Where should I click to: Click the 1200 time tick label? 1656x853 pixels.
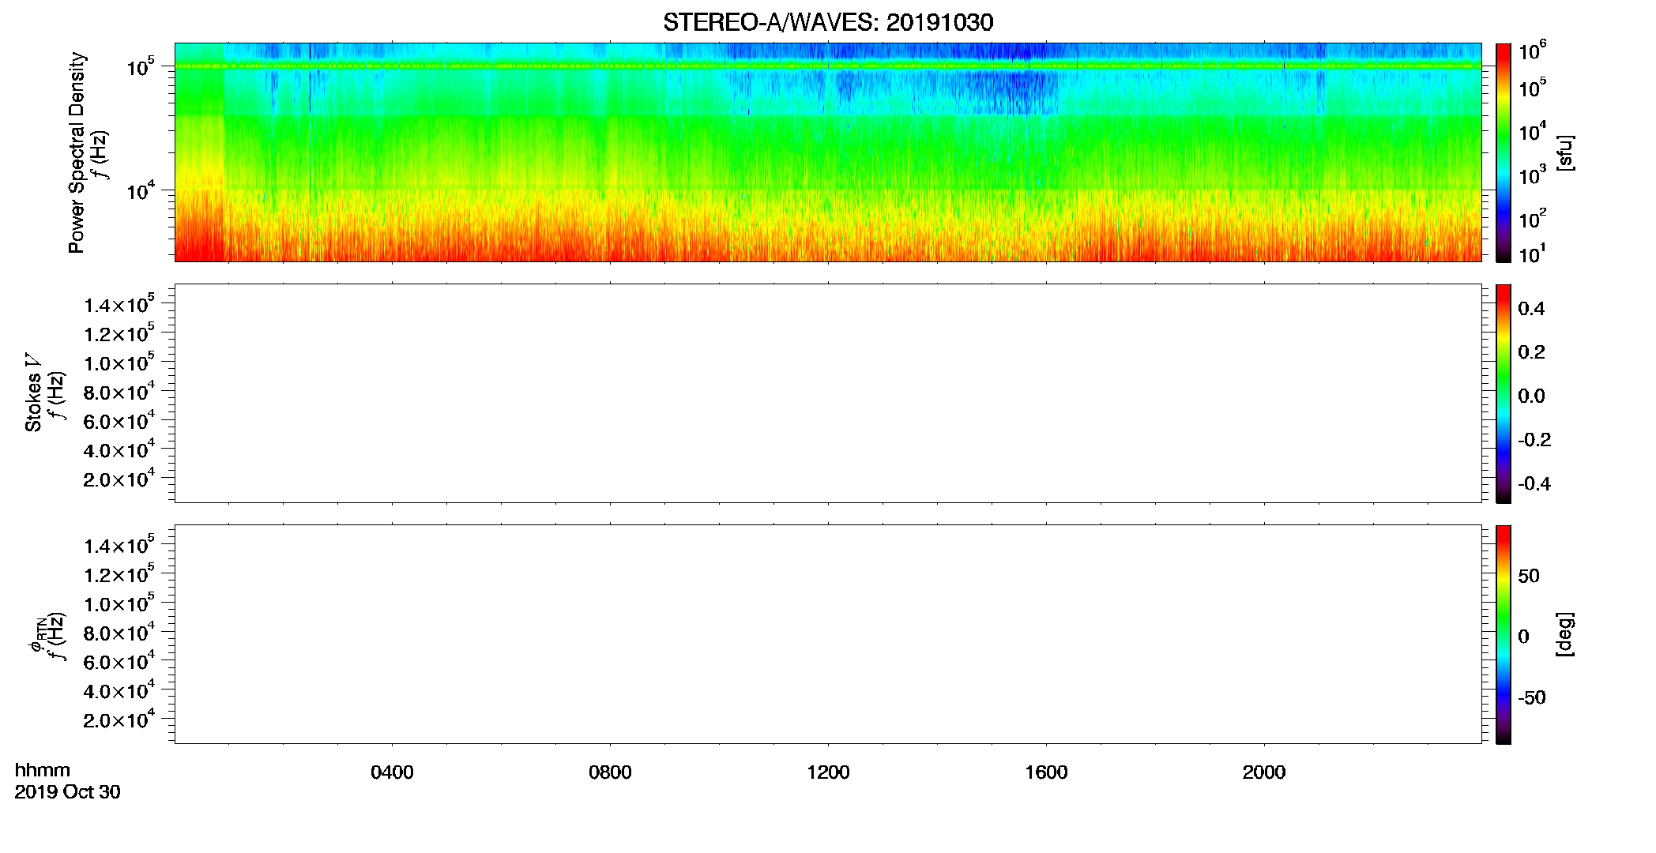[x=828, y=772]
